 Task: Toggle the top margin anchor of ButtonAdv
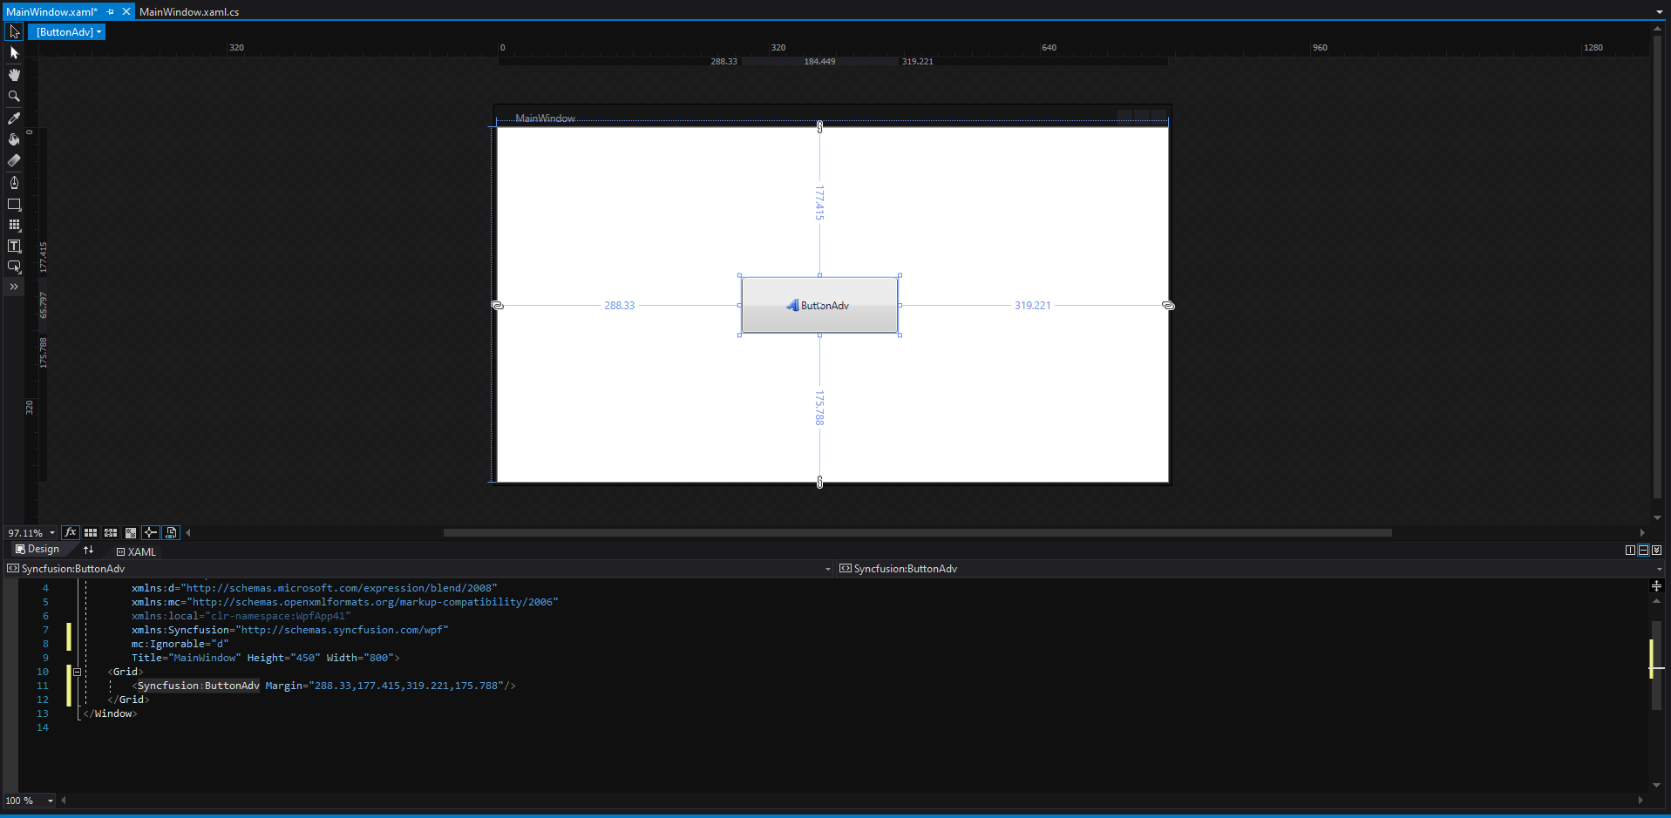[819, 127]
